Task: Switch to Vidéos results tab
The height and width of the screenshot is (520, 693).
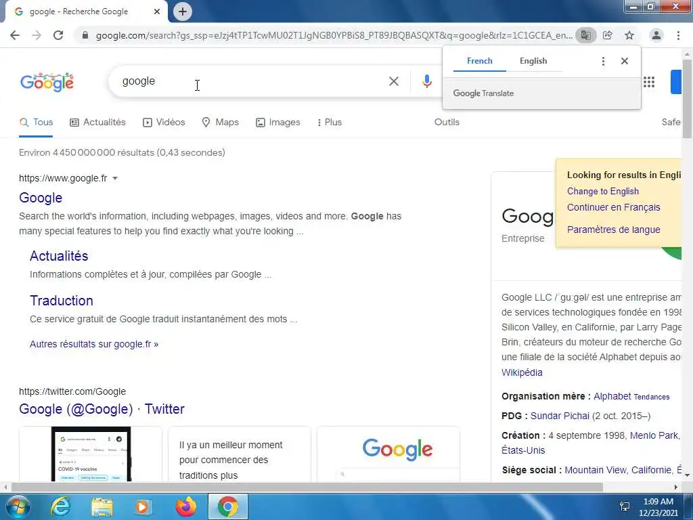Action: pyautogui.click(x=164, y=122)
